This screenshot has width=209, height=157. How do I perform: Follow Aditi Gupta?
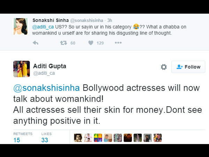coord(188,67)
